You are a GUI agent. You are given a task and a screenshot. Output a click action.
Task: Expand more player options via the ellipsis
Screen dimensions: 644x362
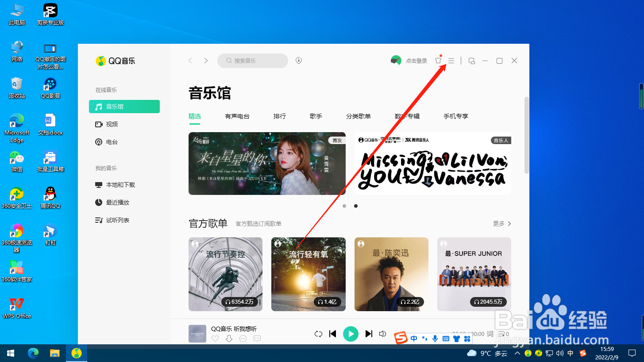click(243, 338)
